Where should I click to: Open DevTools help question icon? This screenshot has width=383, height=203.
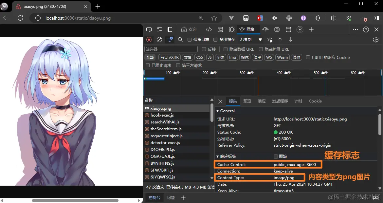point(366,29)
